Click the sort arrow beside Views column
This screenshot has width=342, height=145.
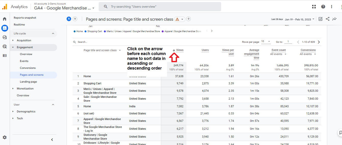(x=174, y=50)
